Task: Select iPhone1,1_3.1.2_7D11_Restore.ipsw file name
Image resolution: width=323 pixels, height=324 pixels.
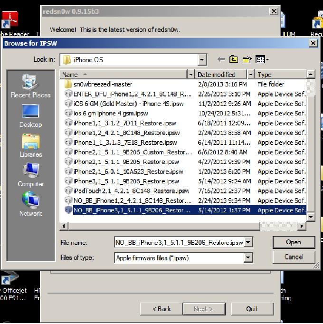Action: (x=125, y=123)
